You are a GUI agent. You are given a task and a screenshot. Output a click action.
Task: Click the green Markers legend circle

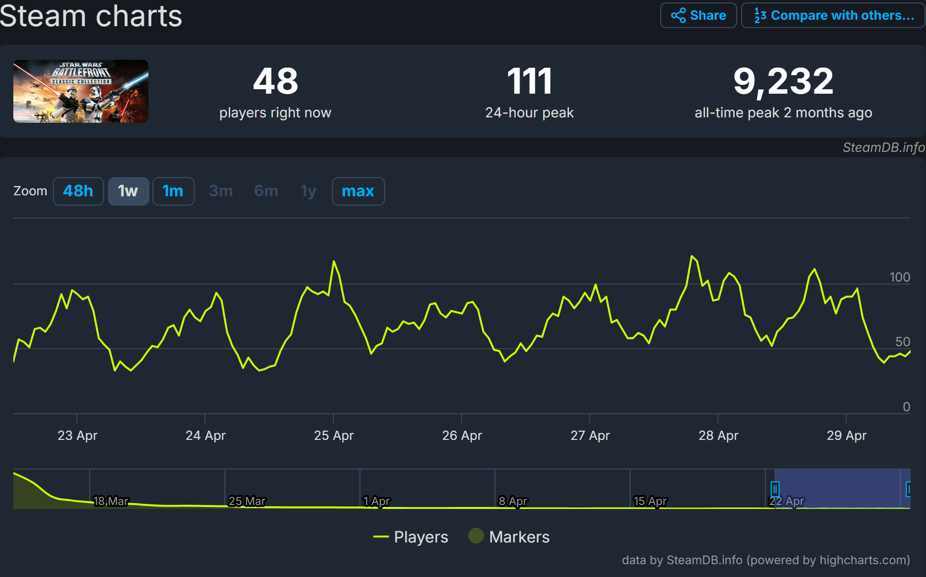click(x=476, y=536)
